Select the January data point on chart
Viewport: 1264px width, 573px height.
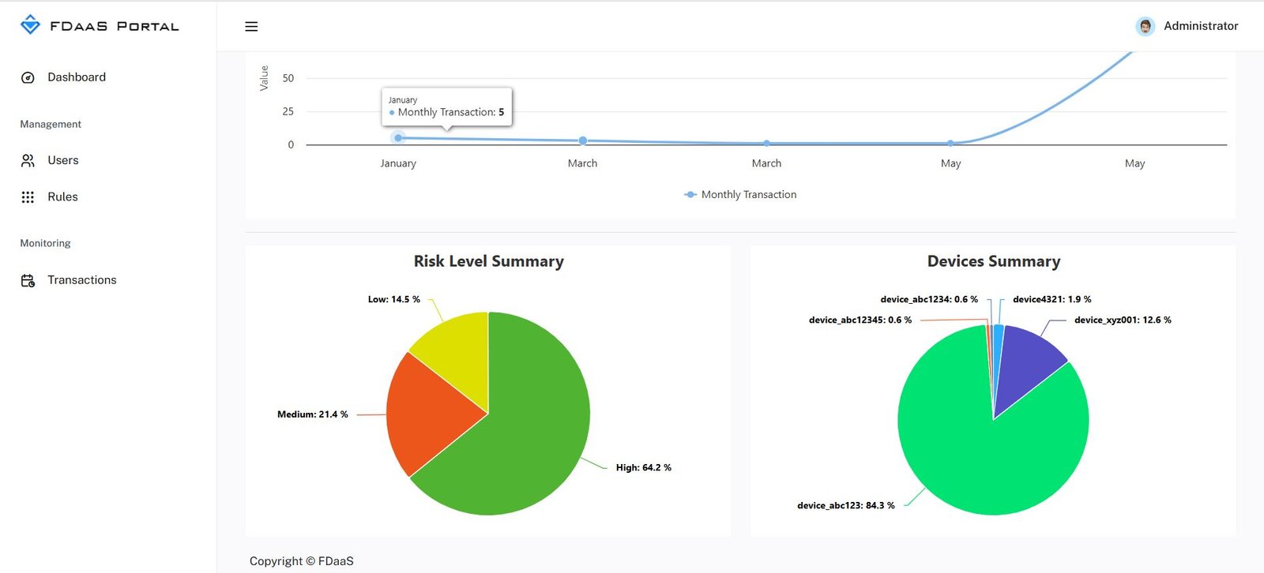pos(398,138)
